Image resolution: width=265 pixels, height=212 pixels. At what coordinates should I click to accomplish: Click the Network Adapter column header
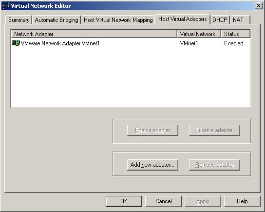pyautogui.click(x=94, y=34)
